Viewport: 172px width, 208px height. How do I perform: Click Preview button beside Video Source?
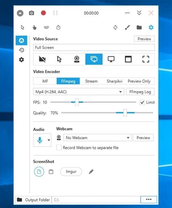click(x=144, y=39)
